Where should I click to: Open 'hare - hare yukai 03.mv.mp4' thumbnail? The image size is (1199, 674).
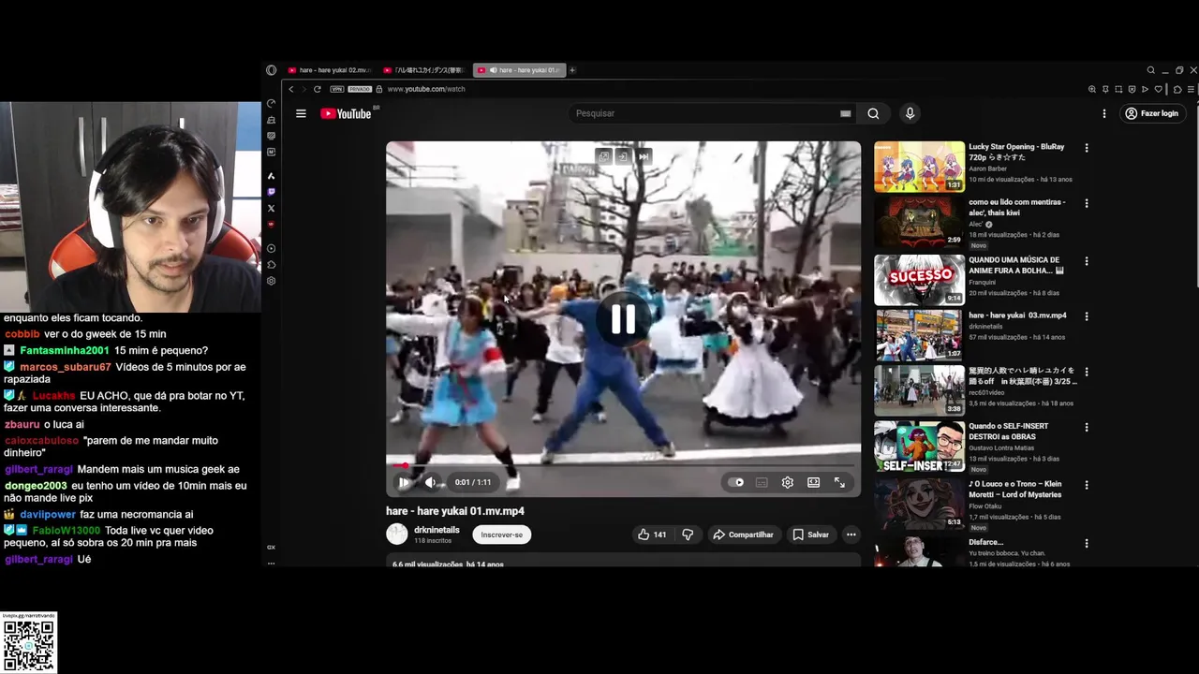(919, 334)
